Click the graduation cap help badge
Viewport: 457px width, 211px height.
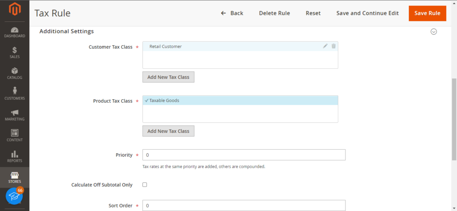[14, 196]
